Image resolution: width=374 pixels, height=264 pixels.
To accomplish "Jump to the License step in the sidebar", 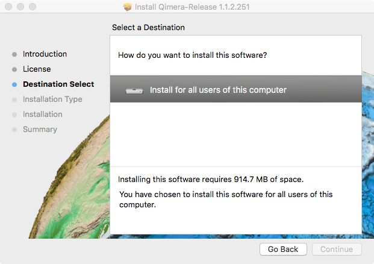I will tap(37, 69).
